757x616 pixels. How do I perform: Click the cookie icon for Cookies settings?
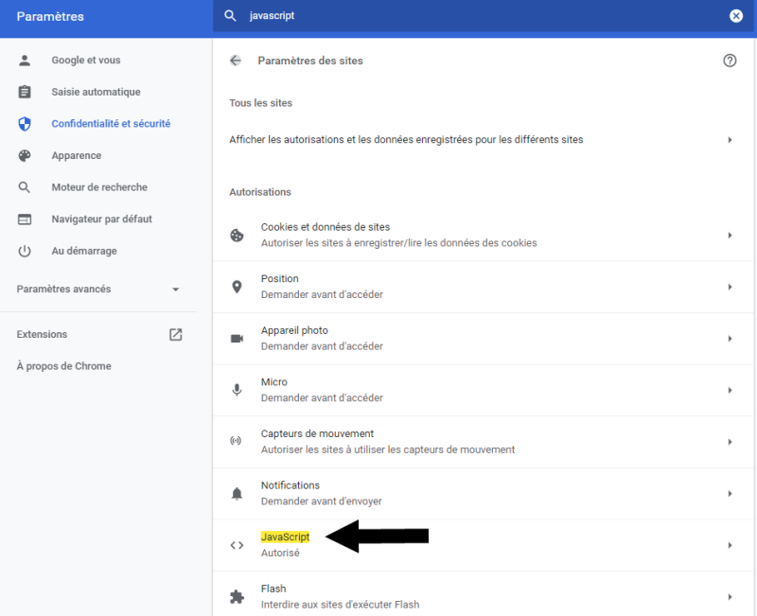237,235
